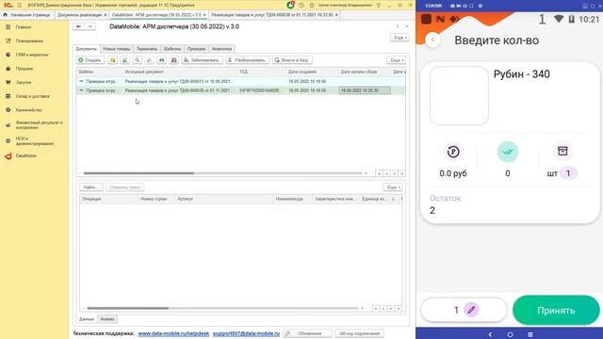Open НСИ и администрирование section

pos(35,140)
